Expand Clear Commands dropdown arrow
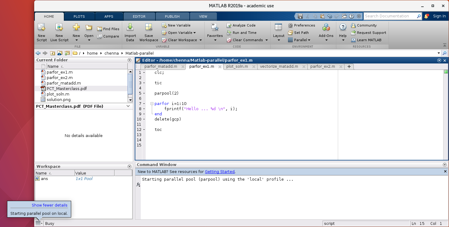This screenshot has height=227, width=449. point(267,40)
